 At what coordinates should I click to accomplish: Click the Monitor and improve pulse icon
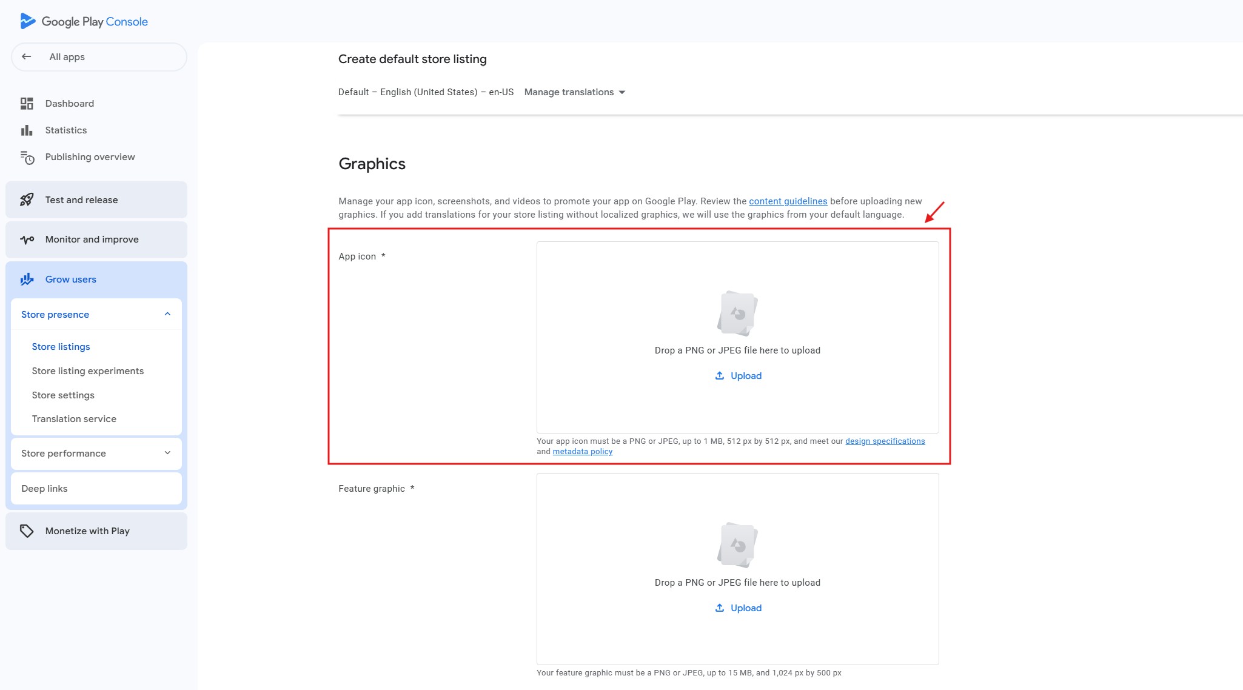pyautogui.click(x=27, y=239)
